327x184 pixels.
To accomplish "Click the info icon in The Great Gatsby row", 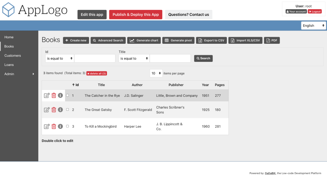I will point(60,110).
